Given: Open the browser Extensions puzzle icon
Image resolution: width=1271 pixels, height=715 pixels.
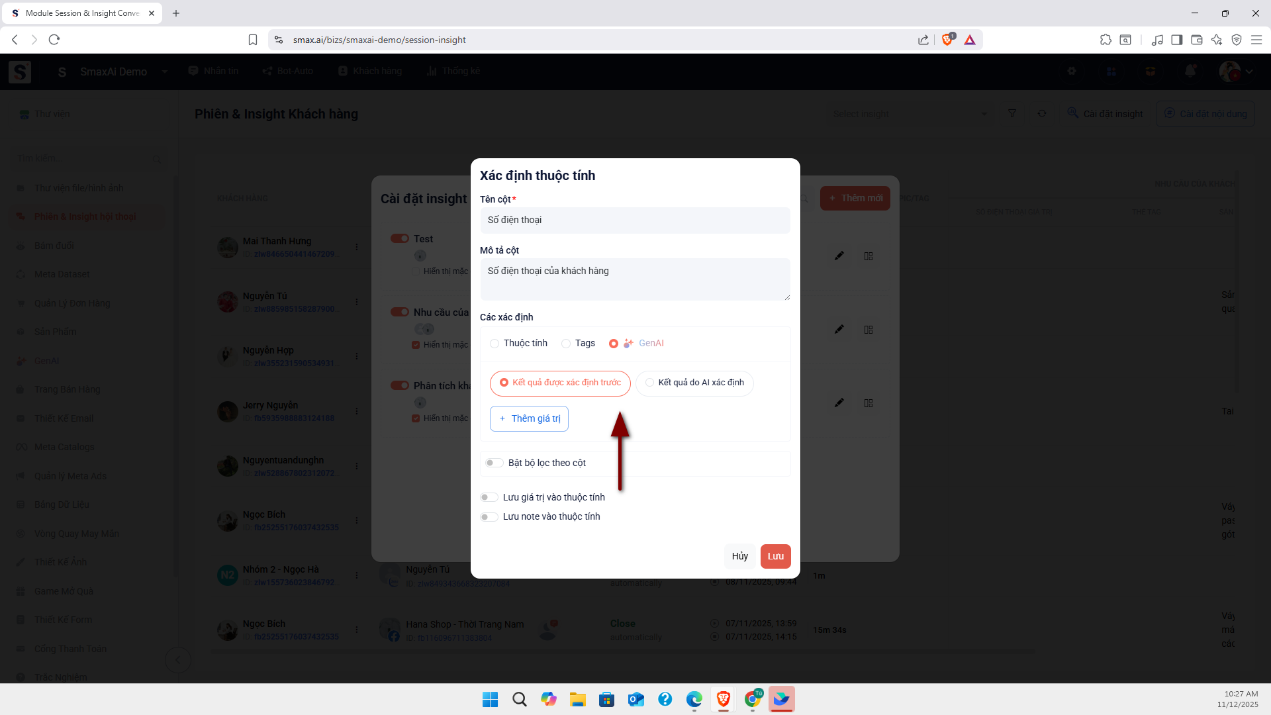Looking at the screenshot, I should click(x=1106, y=40).
